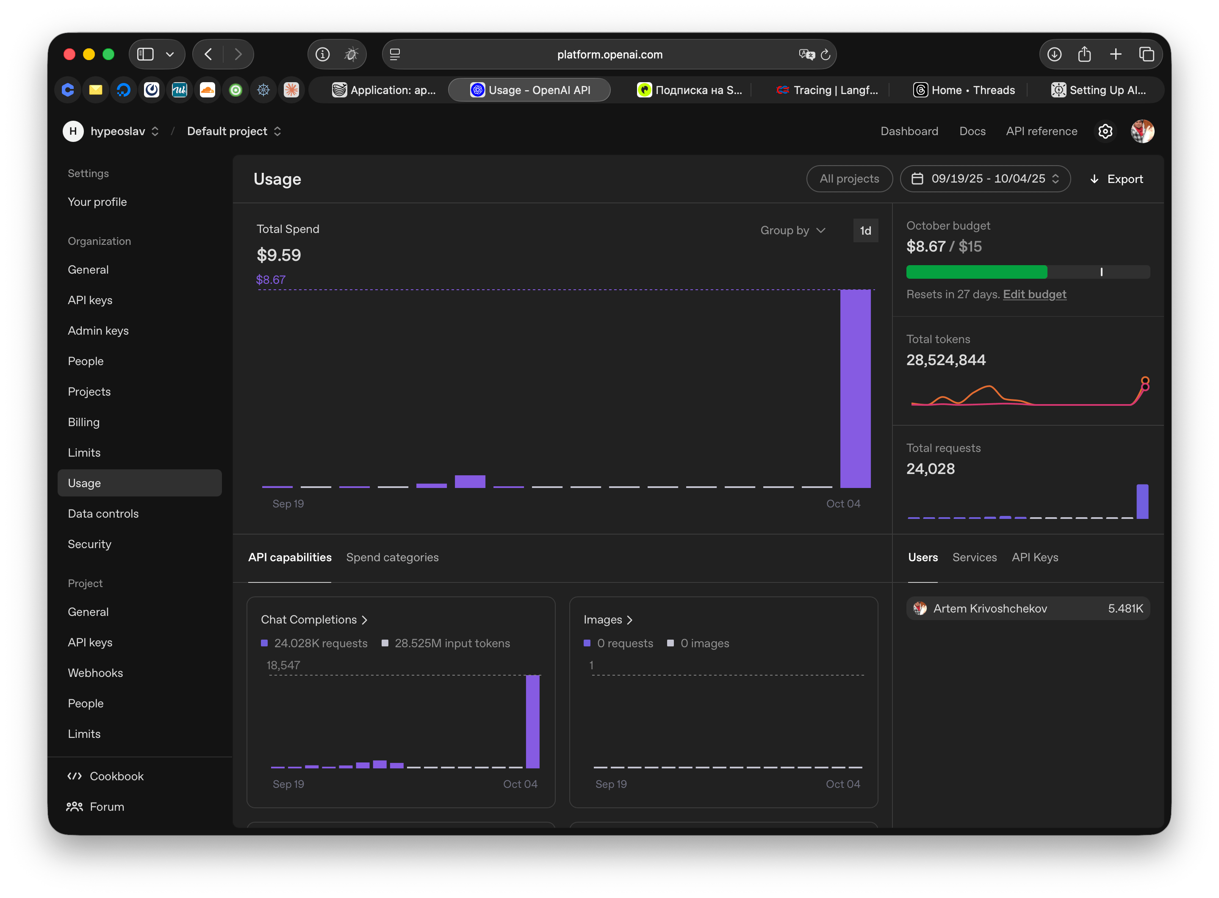Reload the page with the refresh icon
Viewport: 1219px width, 898px height.
click(825, 54)
